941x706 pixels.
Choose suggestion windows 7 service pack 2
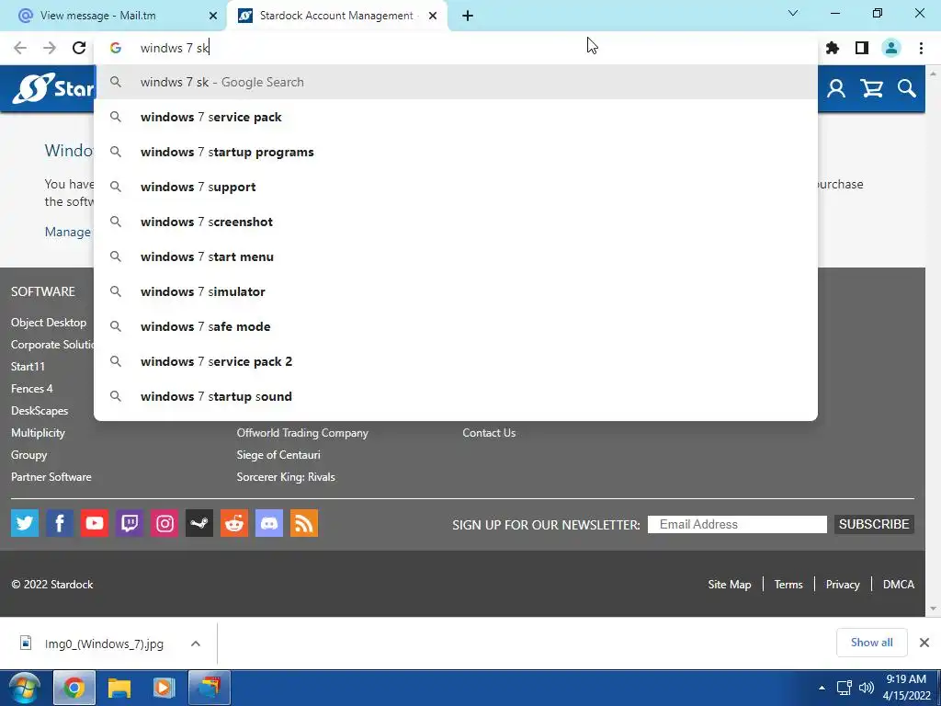[x=456, y=361]
